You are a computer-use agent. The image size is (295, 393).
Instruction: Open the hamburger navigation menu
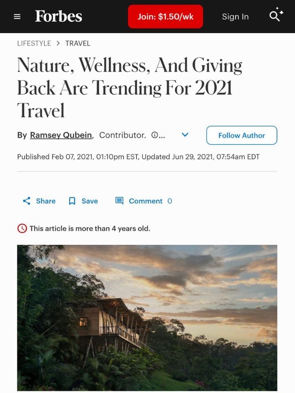tap(17, 16)
